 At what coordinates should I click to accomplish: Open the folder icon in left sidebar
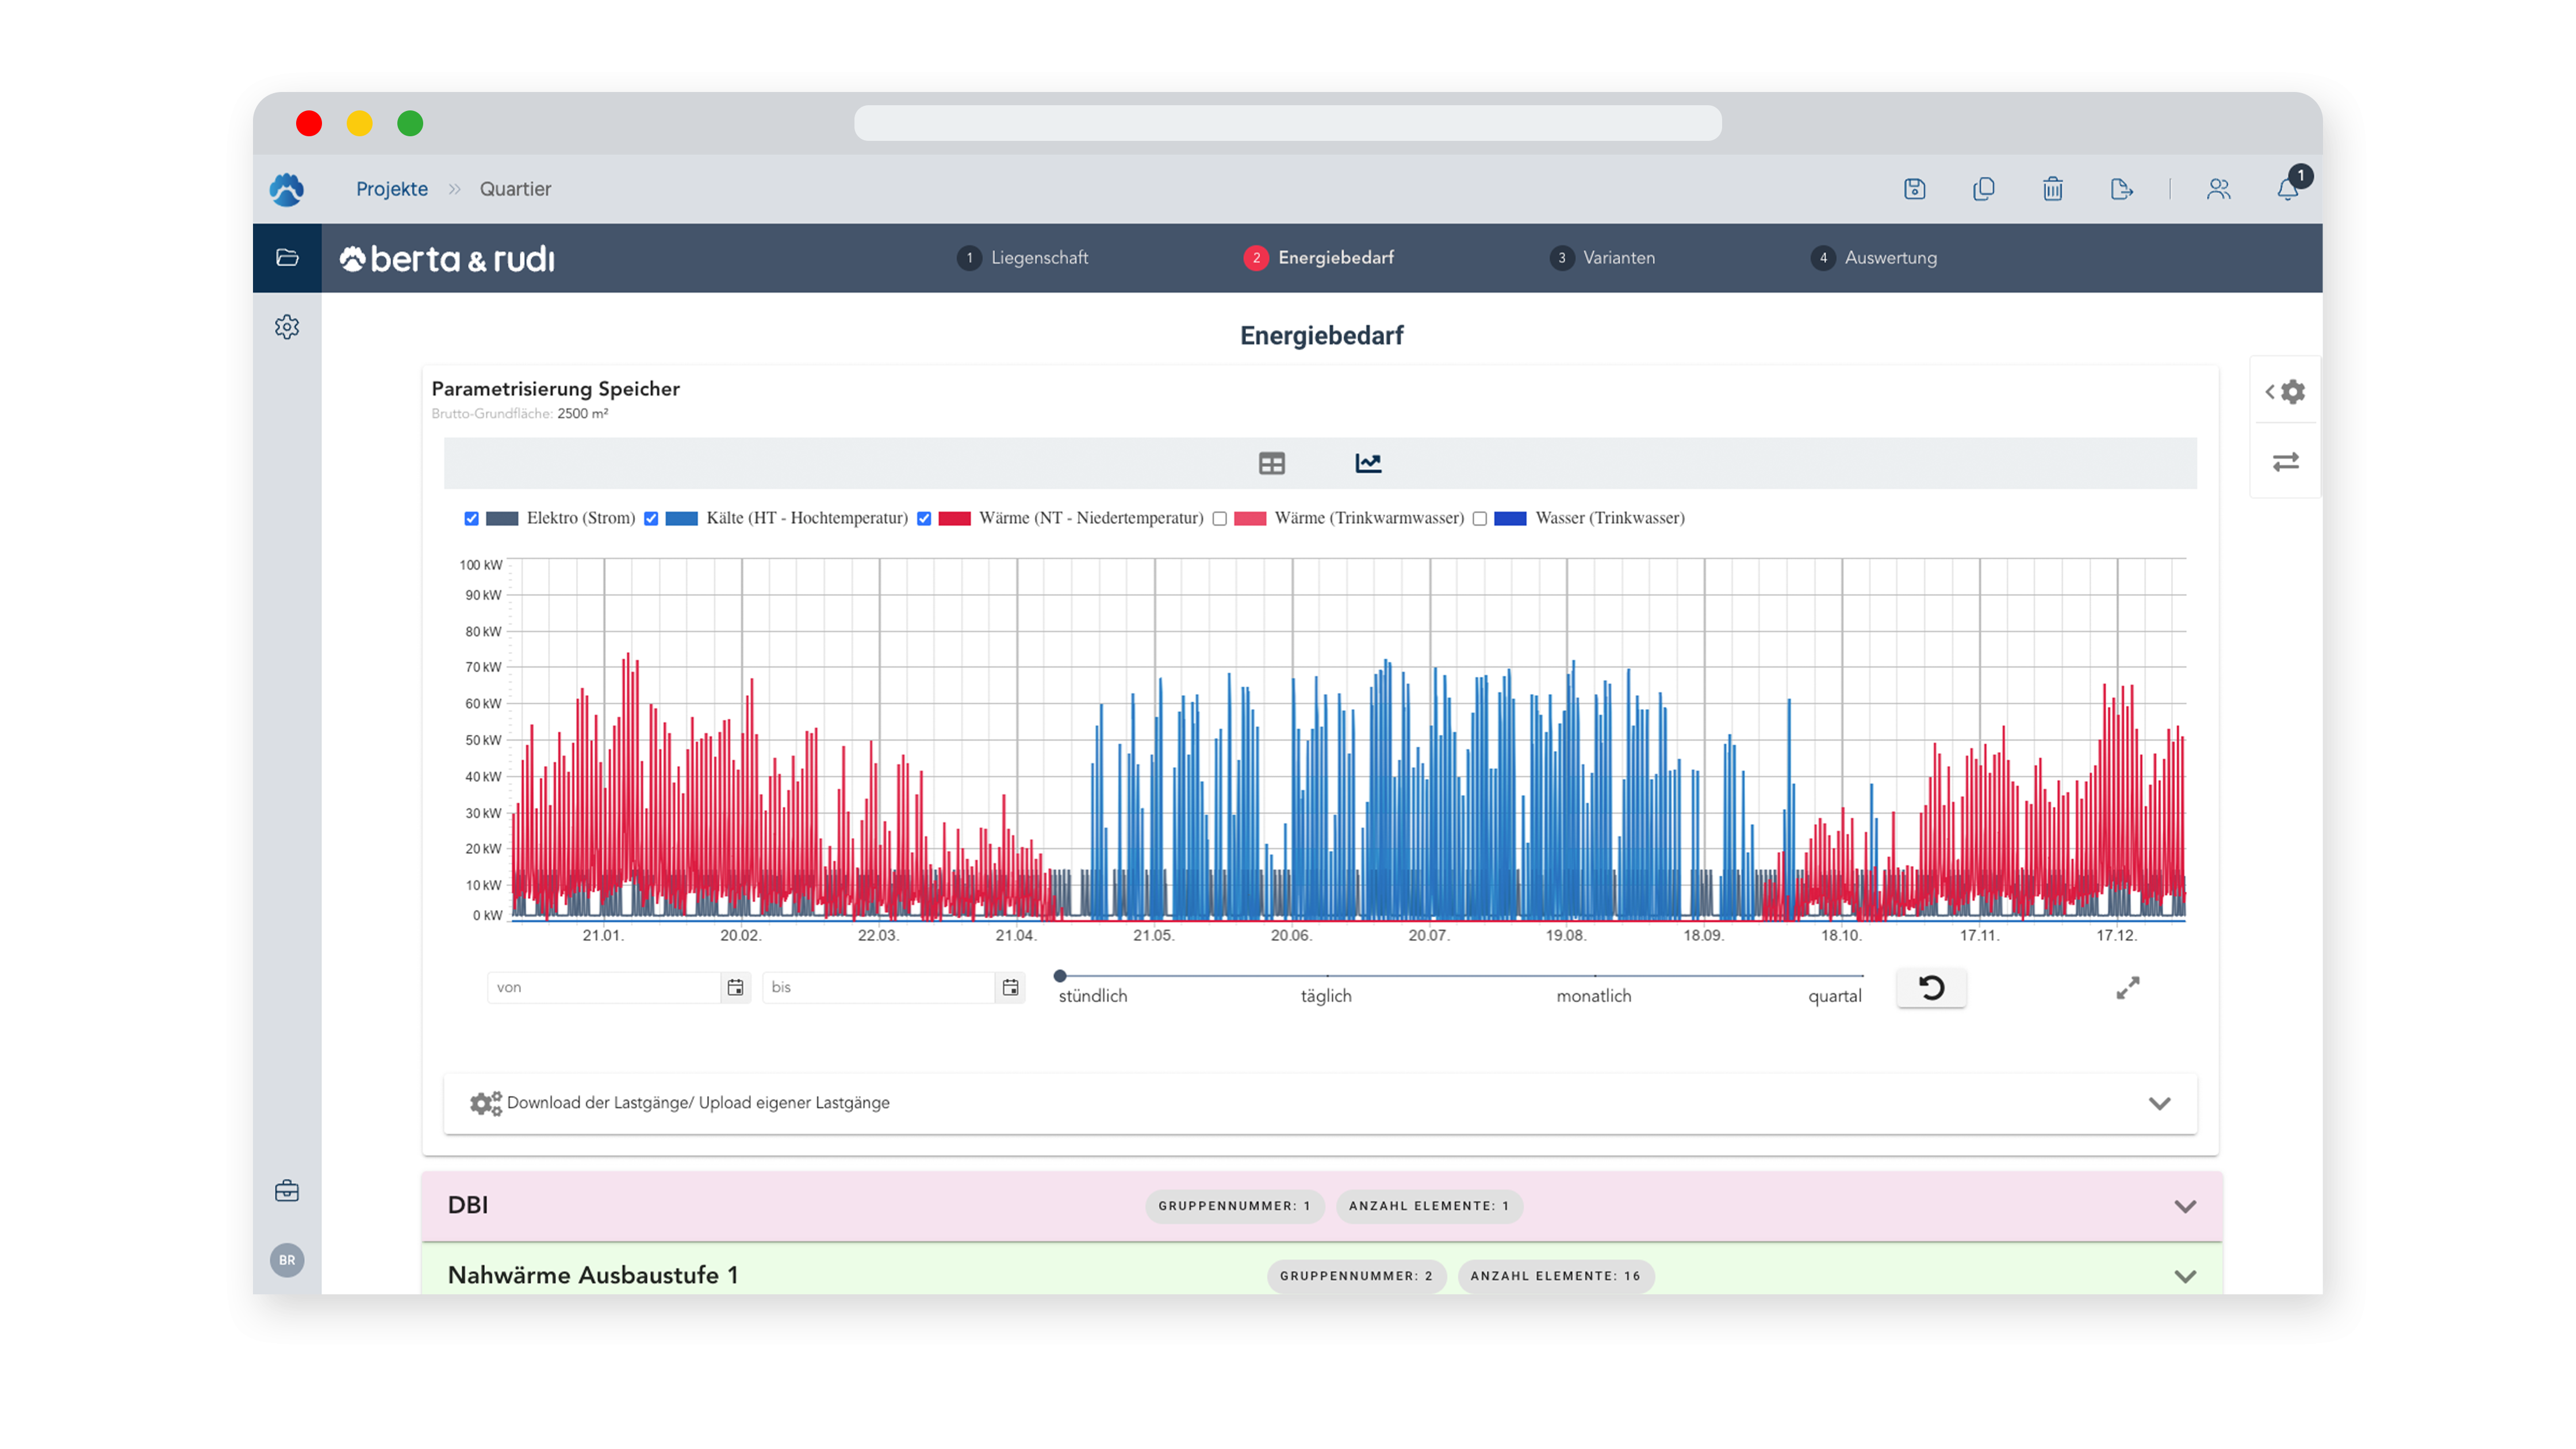(287, 258)
